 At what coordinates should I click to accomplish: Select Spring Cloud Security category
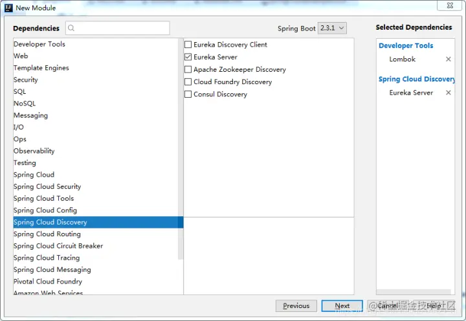(96, 186)
